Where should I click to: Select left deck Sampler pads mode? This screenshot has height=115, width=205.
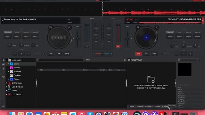35,32
